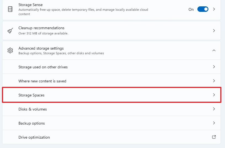Click the arrow on the Disks & volumes row

[x=214, y=109]
